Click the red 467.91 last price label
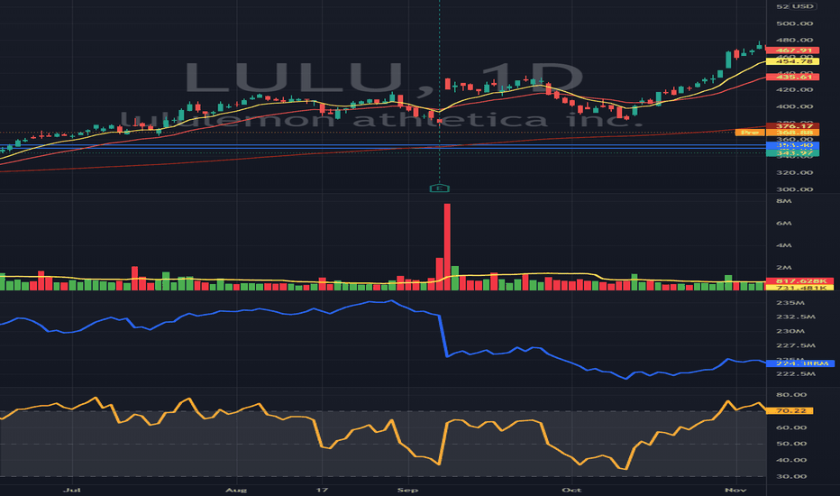The width and height of the screenshot is (840, 496). point(792,51)
